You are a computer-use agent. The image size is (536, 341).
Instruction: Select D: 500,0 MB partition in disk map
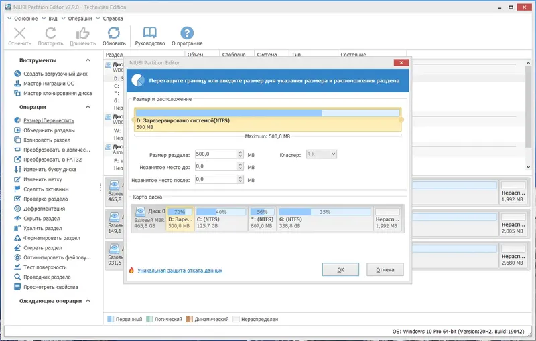[x=180, y=219]
